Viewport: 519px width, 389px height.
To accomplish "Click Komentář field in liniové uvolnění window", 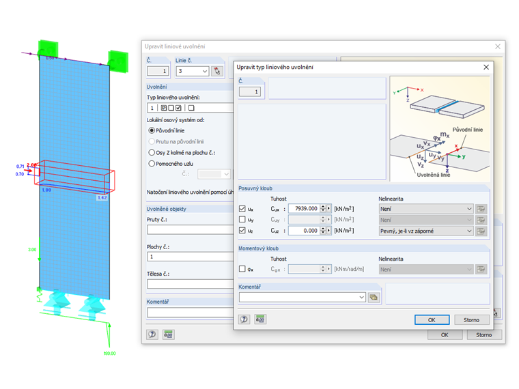I will [190, 313].
